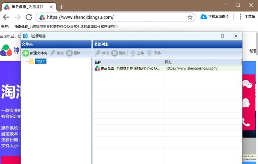Viewport: 258px width, 164px height.
Task: Select the 神奇像素 bookmark name cell
Action: tap(129, 68)
